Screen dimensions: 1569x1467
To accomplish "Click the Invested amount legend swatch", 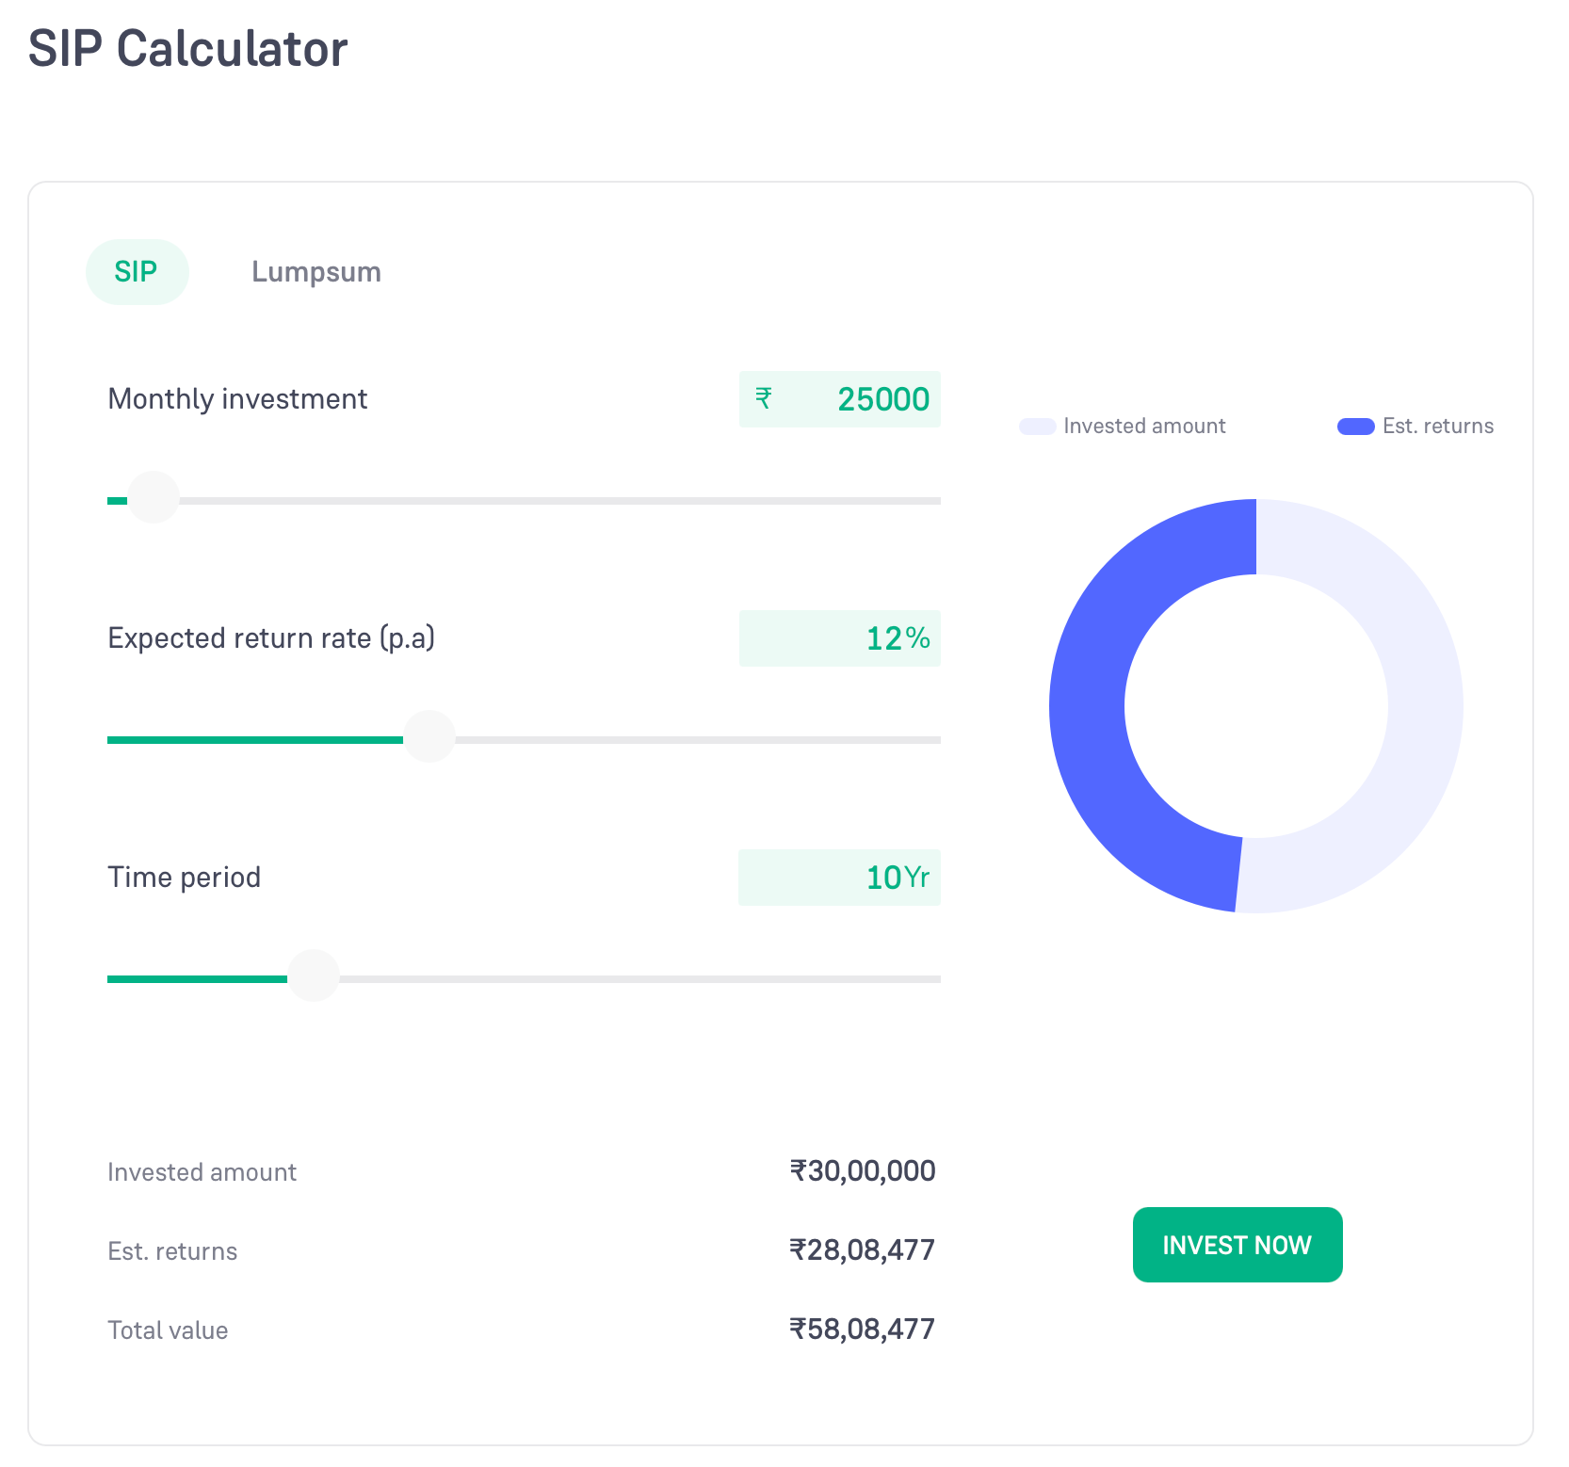I will [x=1037, y=427].
